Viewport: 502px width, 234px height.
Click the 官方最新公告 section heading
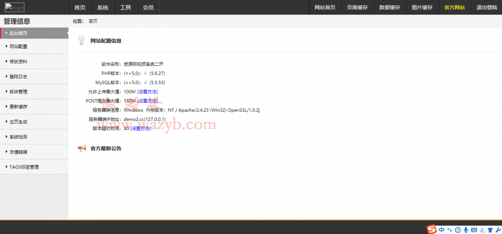point(106,148)
